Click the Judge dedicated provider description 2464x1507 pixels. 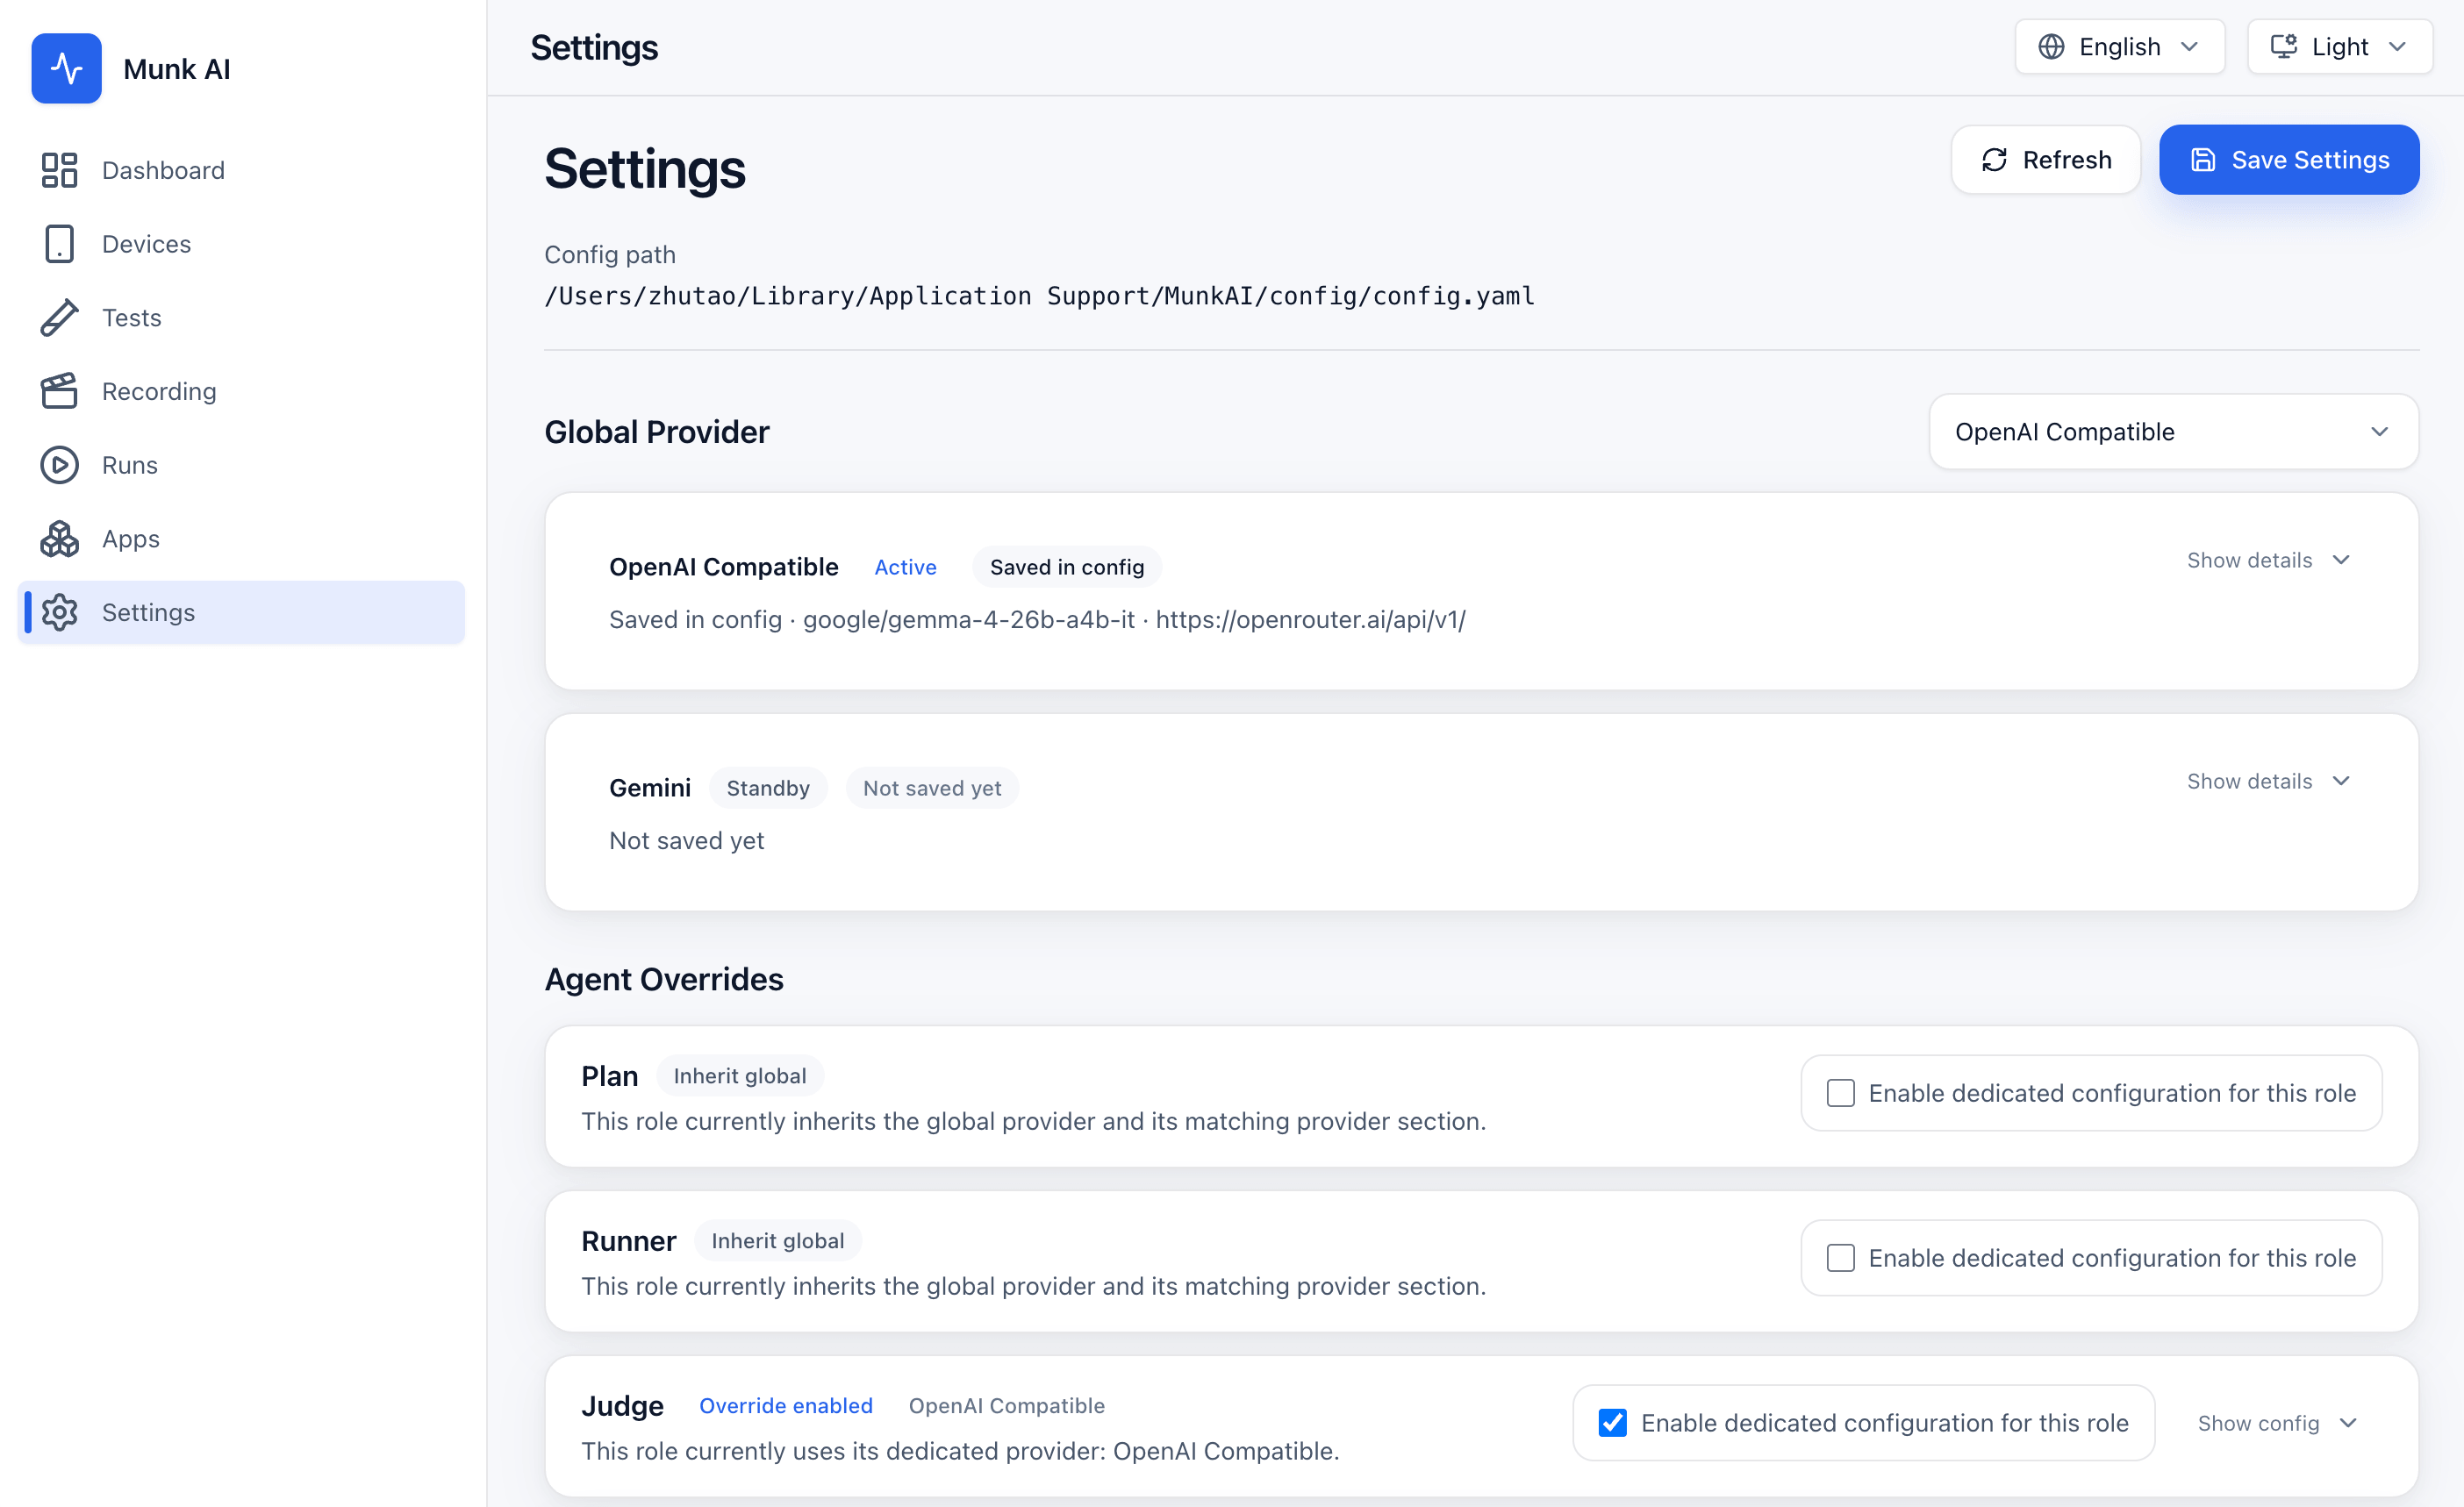960,1450
